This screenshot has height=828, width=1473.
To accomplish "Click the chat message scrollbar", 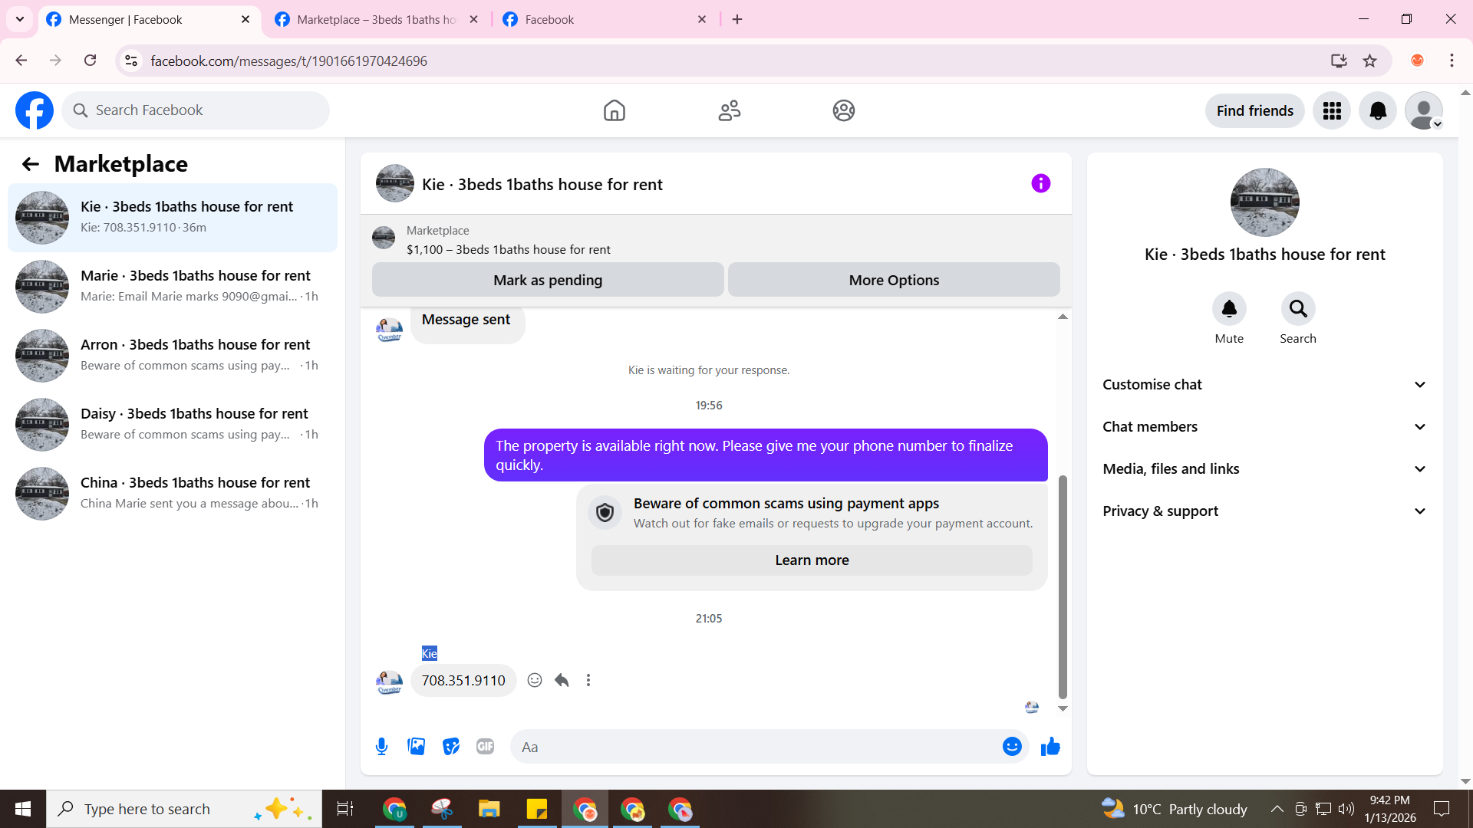I will [x=1063, y=586].
